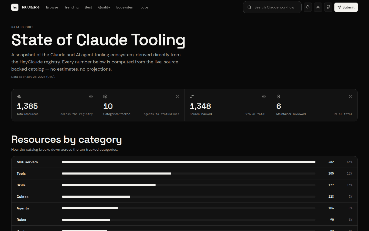Navigate to the Quality section
The height and width of the screenshot is (231, 369).
(x=104, y=7)
